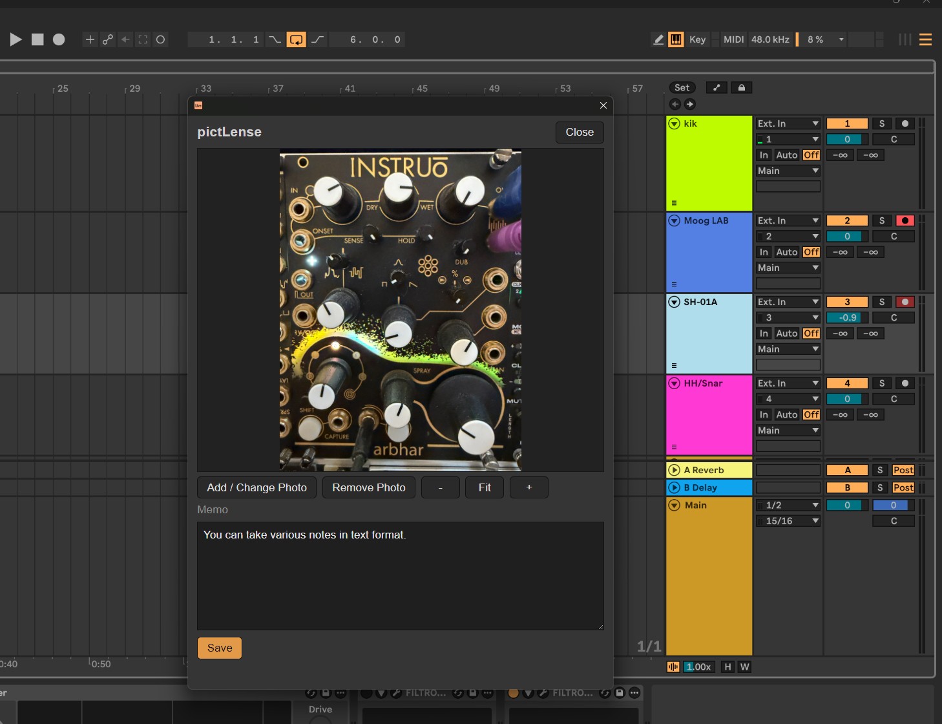Toggle the Automation Arm icon
942x724 pixels.
pos(108,39)
